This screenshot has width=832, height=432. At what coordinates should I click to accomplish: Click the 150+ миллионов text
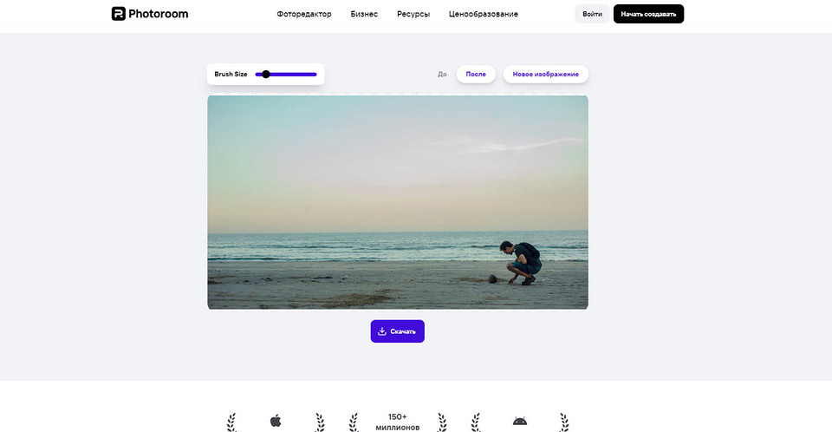tap(398, 422)
